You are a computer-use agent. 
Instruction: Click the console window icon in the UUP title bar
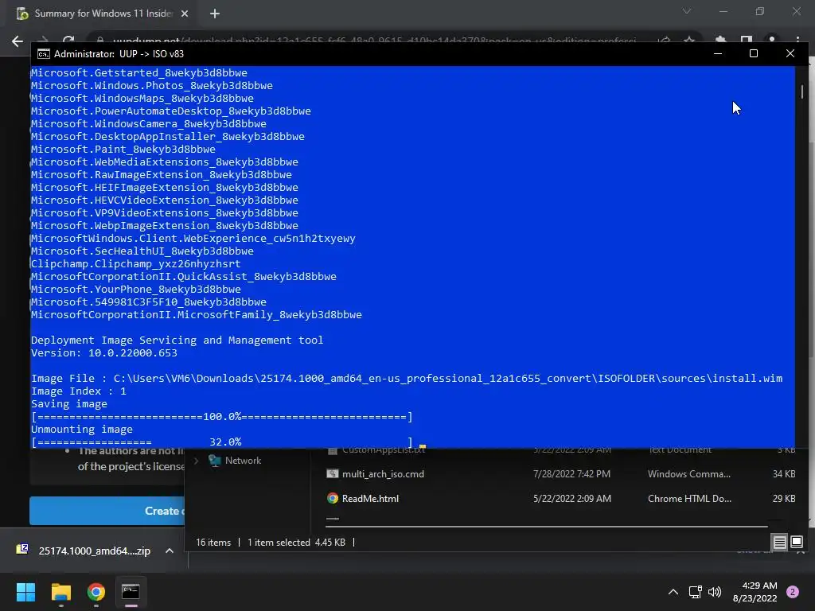click(44, 54)
